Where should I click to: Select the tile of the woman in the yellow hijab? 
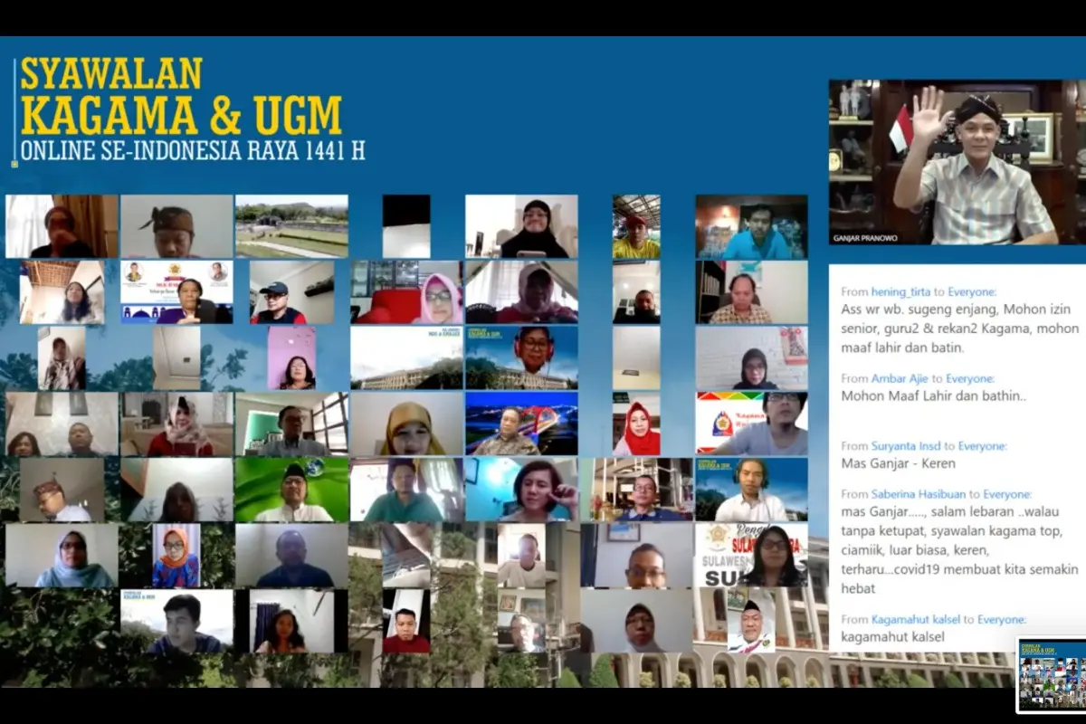[406, 424]
